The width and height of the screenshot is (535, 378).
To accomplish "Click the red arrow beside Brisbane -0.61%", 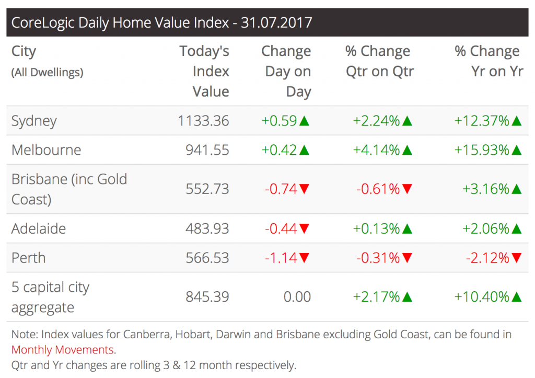I will (408, 189).
